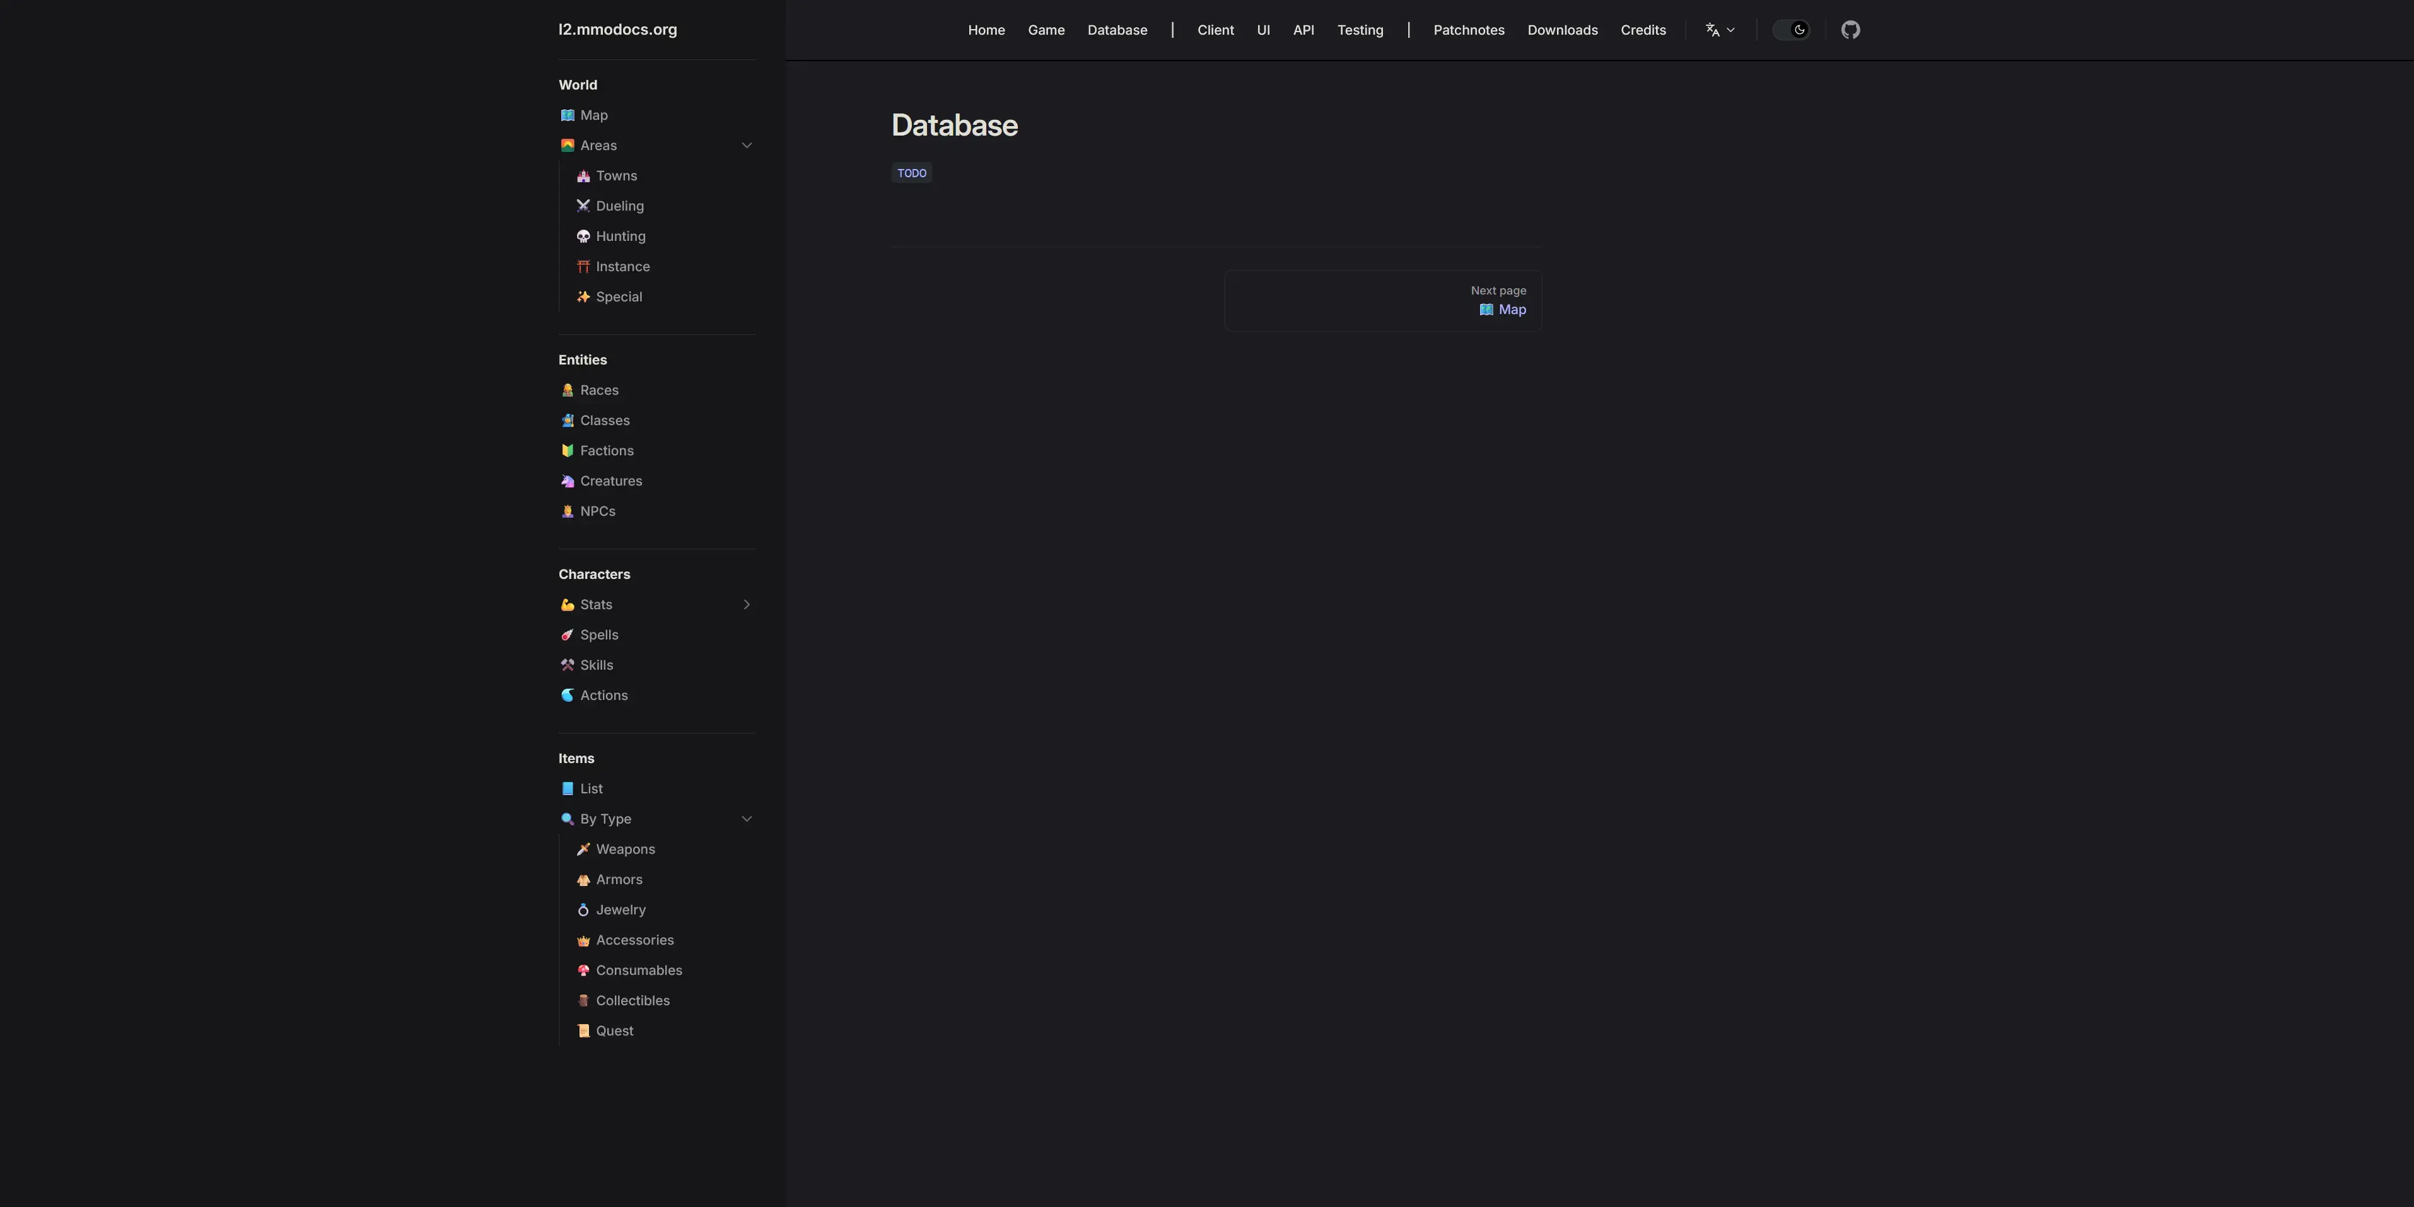Open the Collectibles sidebar link

click(633, 1001)
